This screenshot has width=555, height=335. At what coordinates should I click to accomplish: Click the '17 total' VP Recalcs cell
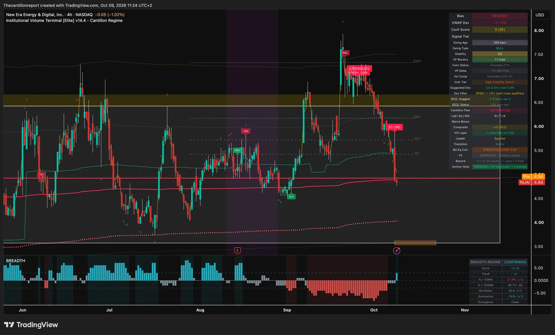pyautogui.click(x=500, y=60)
